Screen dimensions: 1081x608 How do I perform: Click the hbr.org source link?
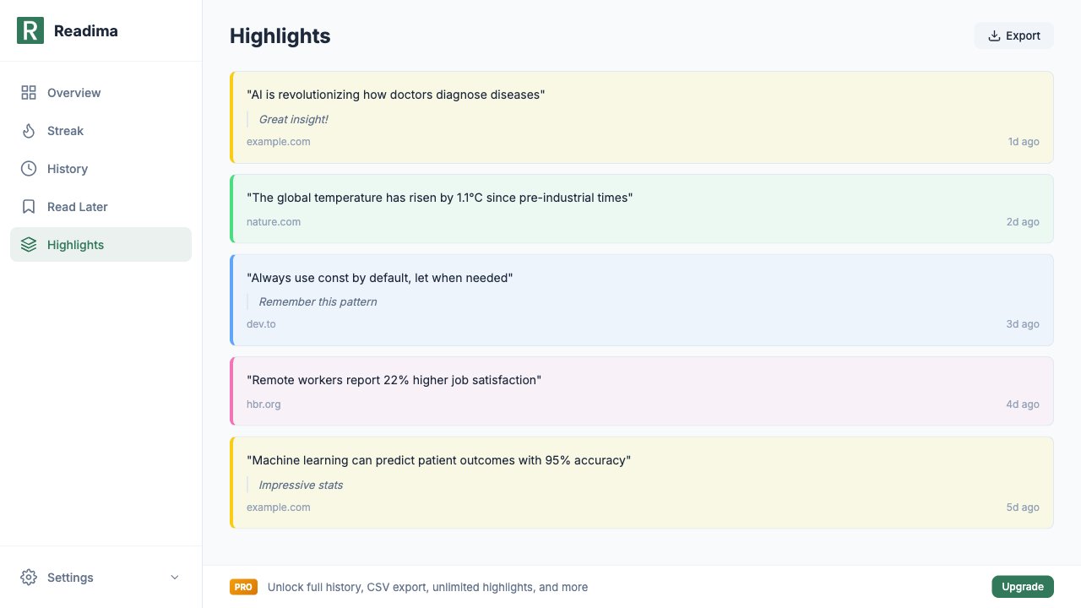263,404
